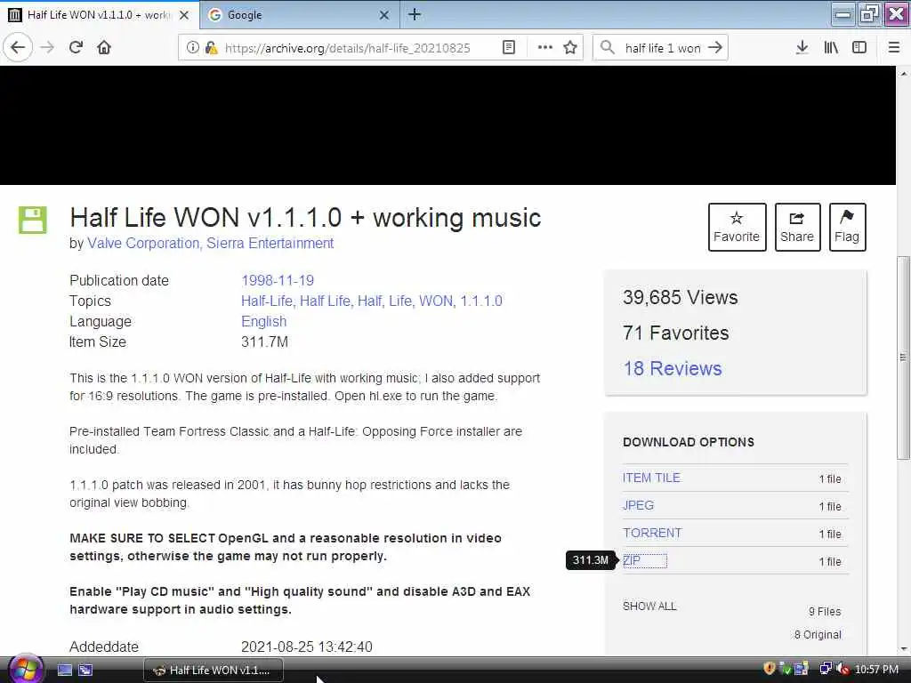This screenshot has width=911, height=683.
Task: Click the green floppy disk software icon
Action: click(33, 221)
